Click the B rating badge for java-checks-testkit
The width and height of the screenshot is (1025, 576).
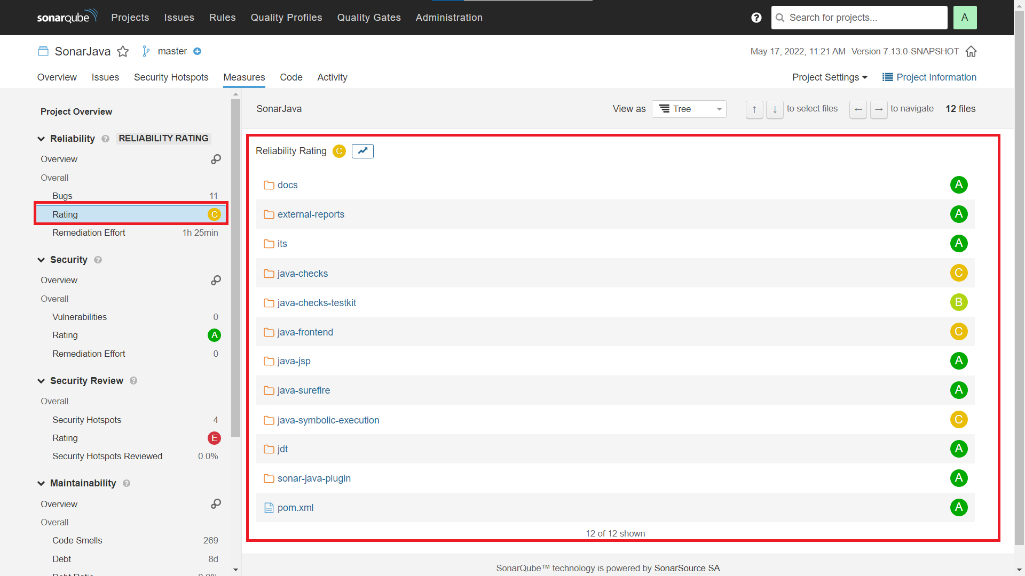pos(959,302)
